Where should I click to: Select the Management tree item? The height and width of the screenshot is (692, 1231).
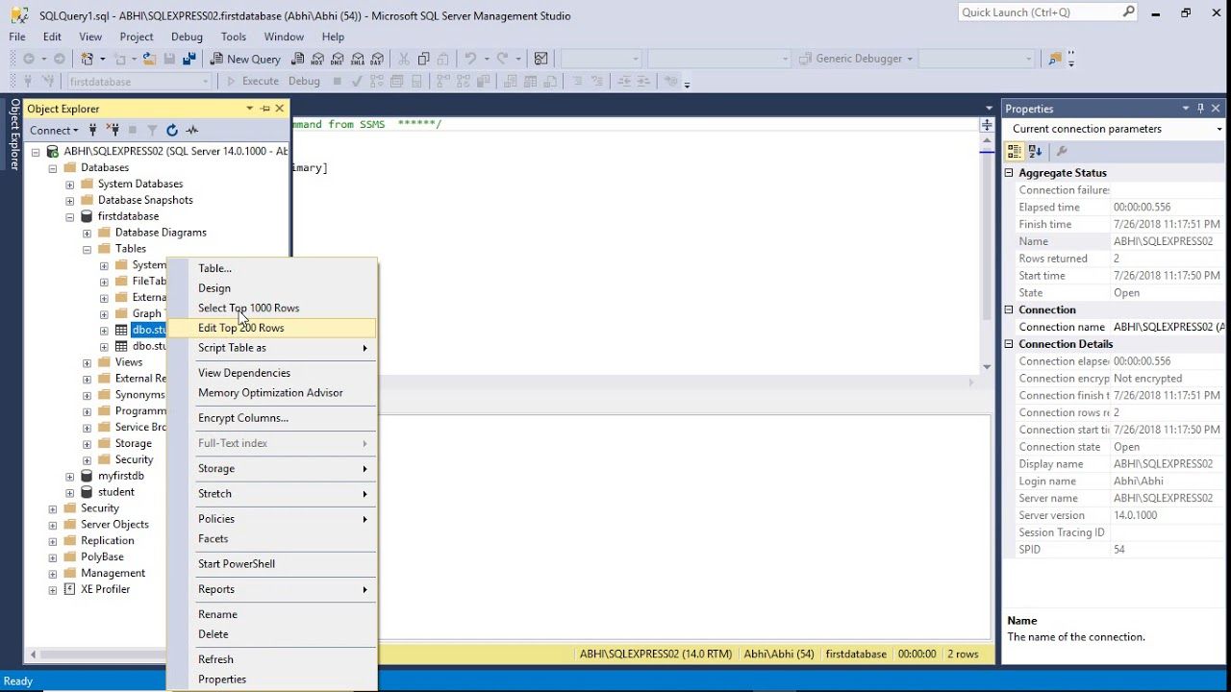click(x=113, y=573)
